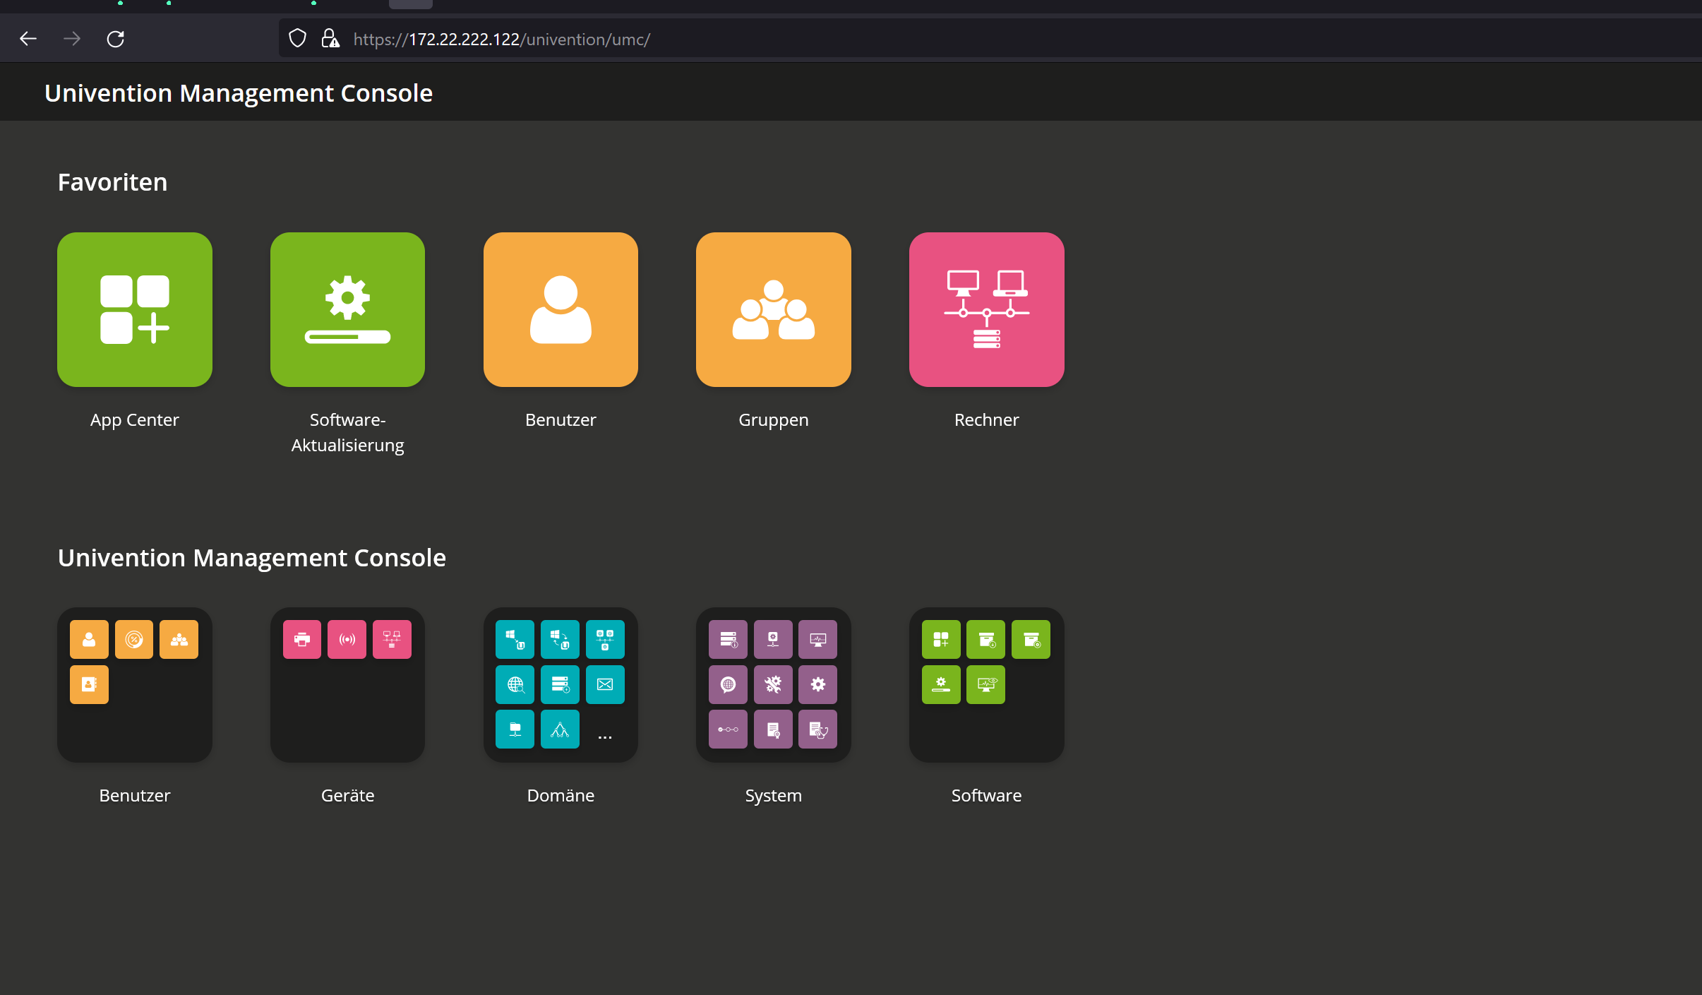Click the wireless signal icon in Geräte folder
This screenshot has width=1702, height=995.
click(347, 640)
